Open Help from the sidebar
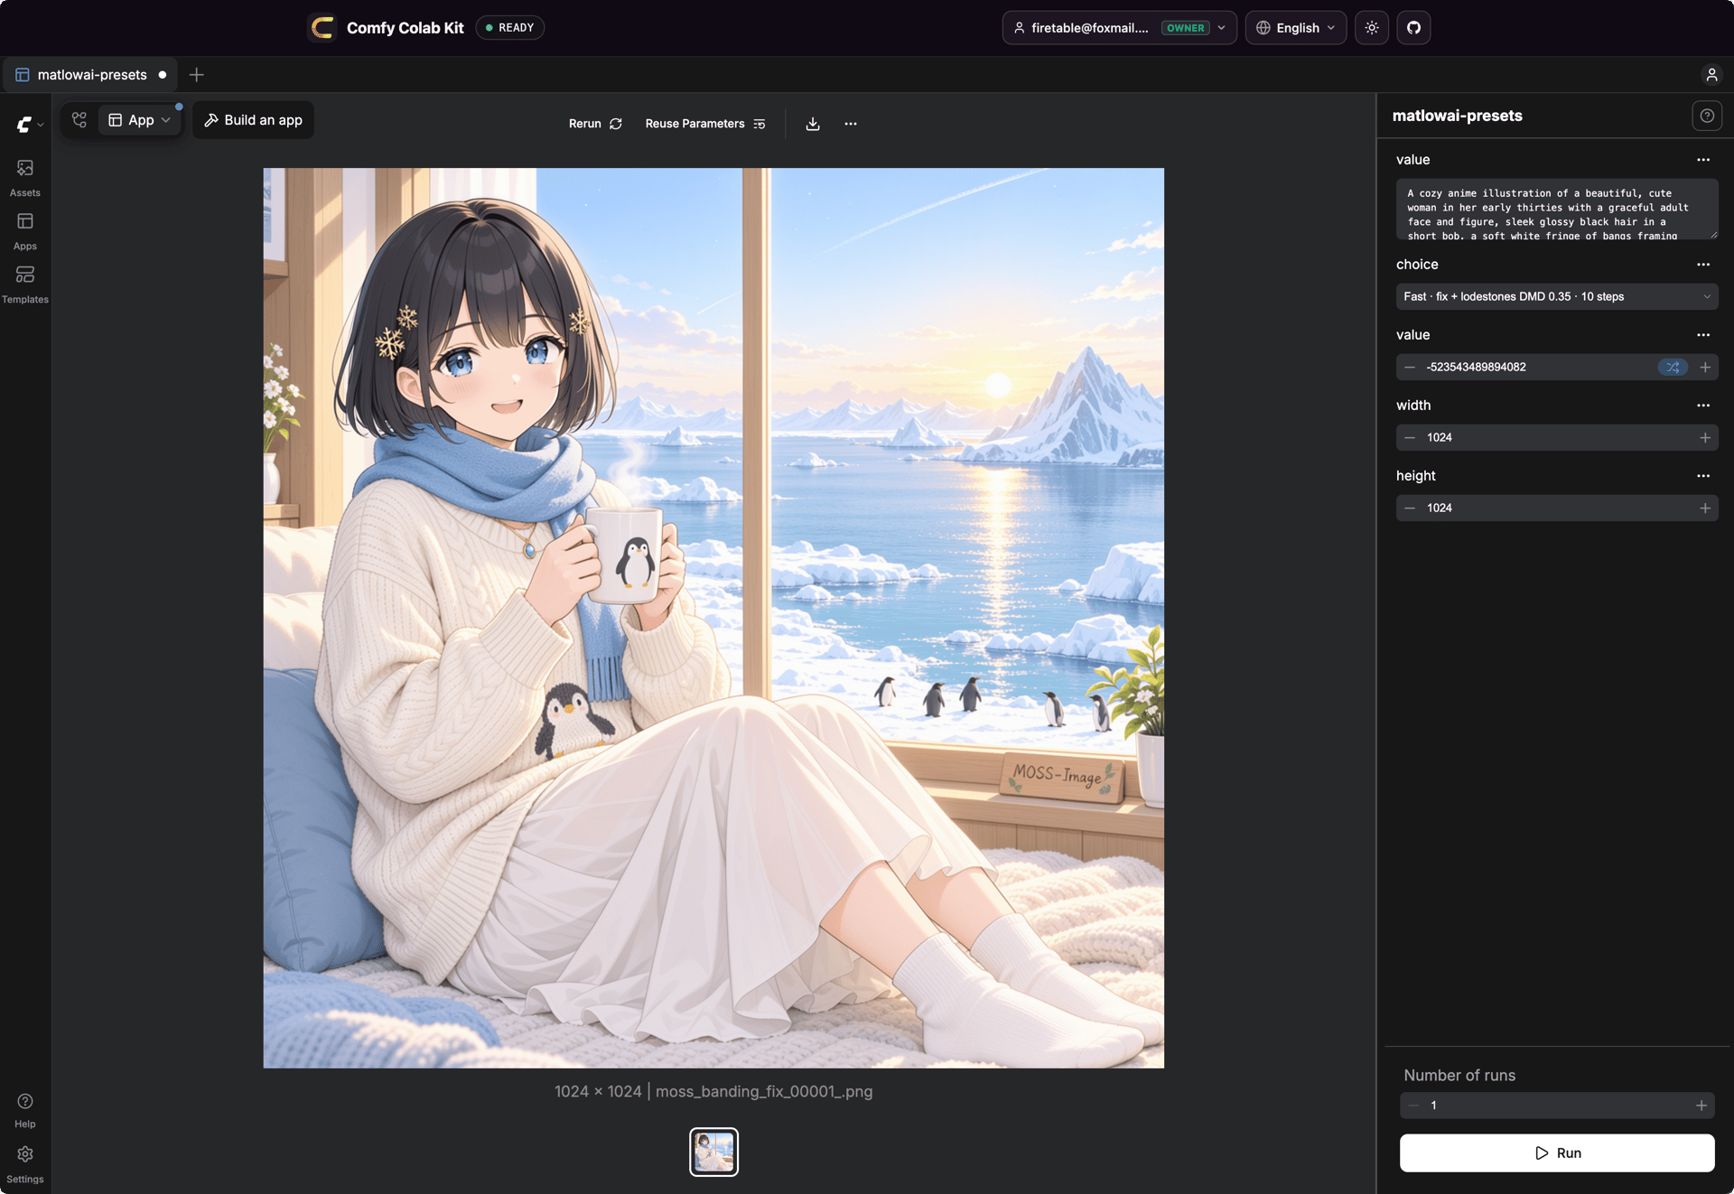The width and height of the screenshot is (1734, 1194). point(25,1110)
